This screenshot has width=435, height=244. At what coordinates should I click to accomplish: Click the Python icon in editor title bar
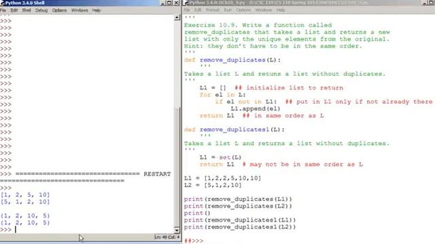187,3
